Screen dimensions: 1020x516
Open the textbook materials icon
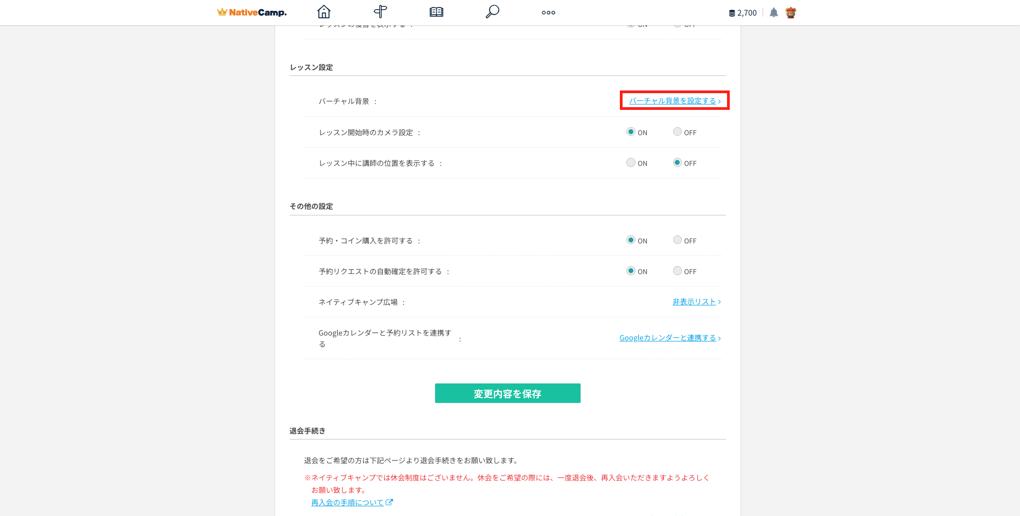click(436, 12)
